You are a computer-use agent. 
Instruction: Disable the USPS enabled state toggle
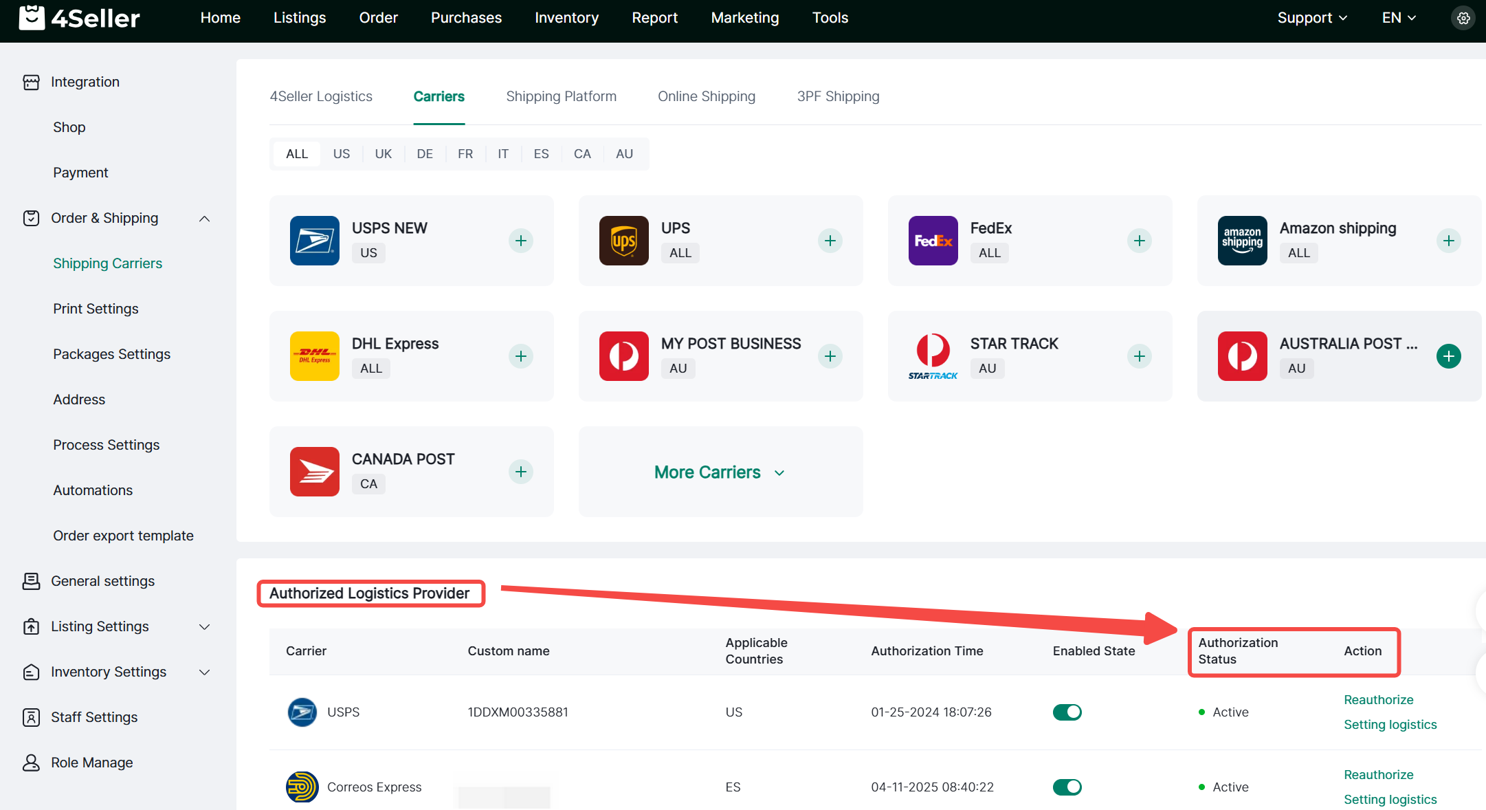(x=1067, y=712)
